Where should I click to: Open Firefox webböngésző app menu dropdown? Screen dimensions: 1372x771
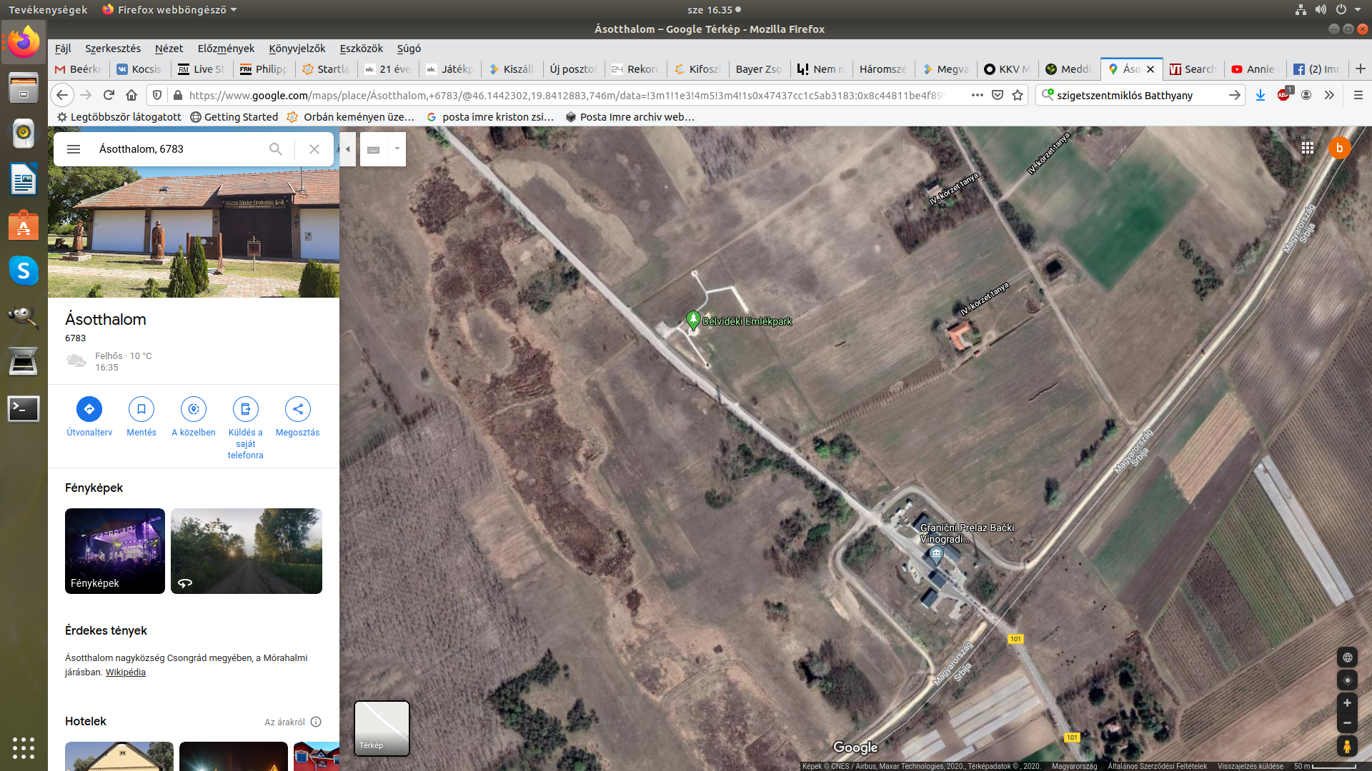[169, 10]
